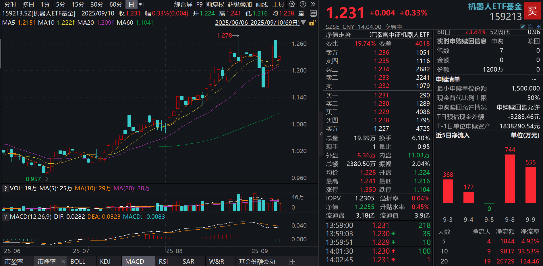Open the 日 period dropdown arrow
This screenshot has width=543, height=266.
point(141,5)
